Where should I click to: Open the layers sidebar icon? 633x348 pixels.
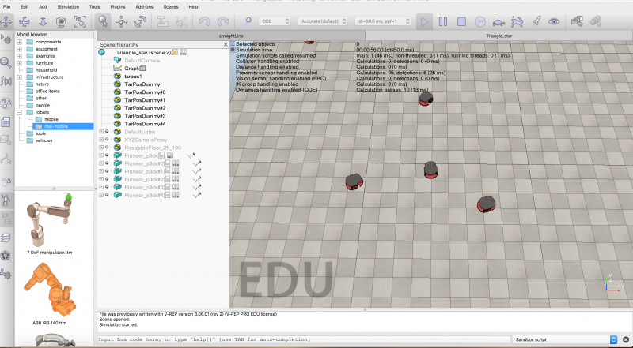[6, 238]
